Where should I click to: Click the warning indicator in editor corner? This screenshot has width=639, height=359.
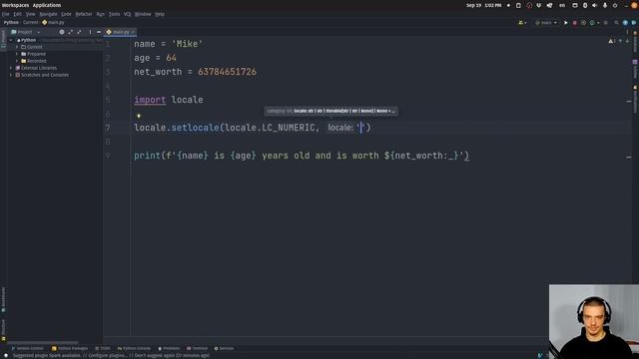coord(612,41)
